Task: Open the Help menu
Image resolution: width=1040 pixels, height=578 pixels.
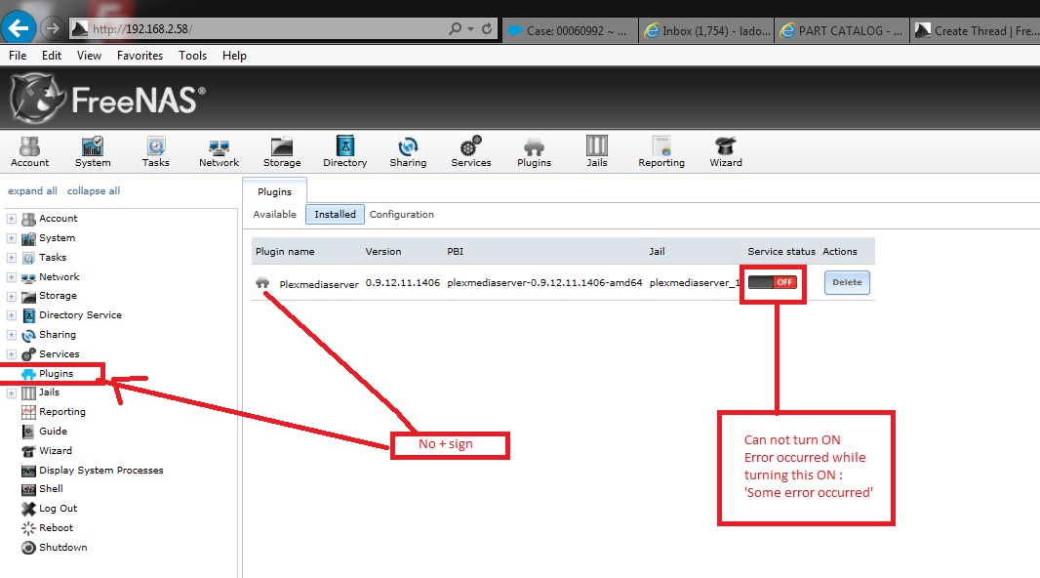Action: [234, 56]
